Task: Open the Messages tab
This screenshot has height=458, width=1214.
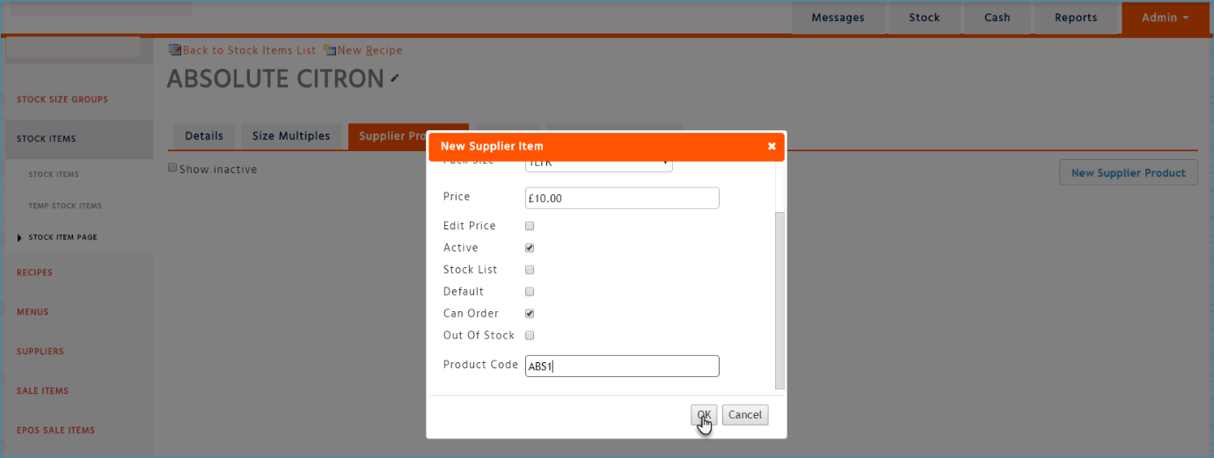Action: point(837,18)
